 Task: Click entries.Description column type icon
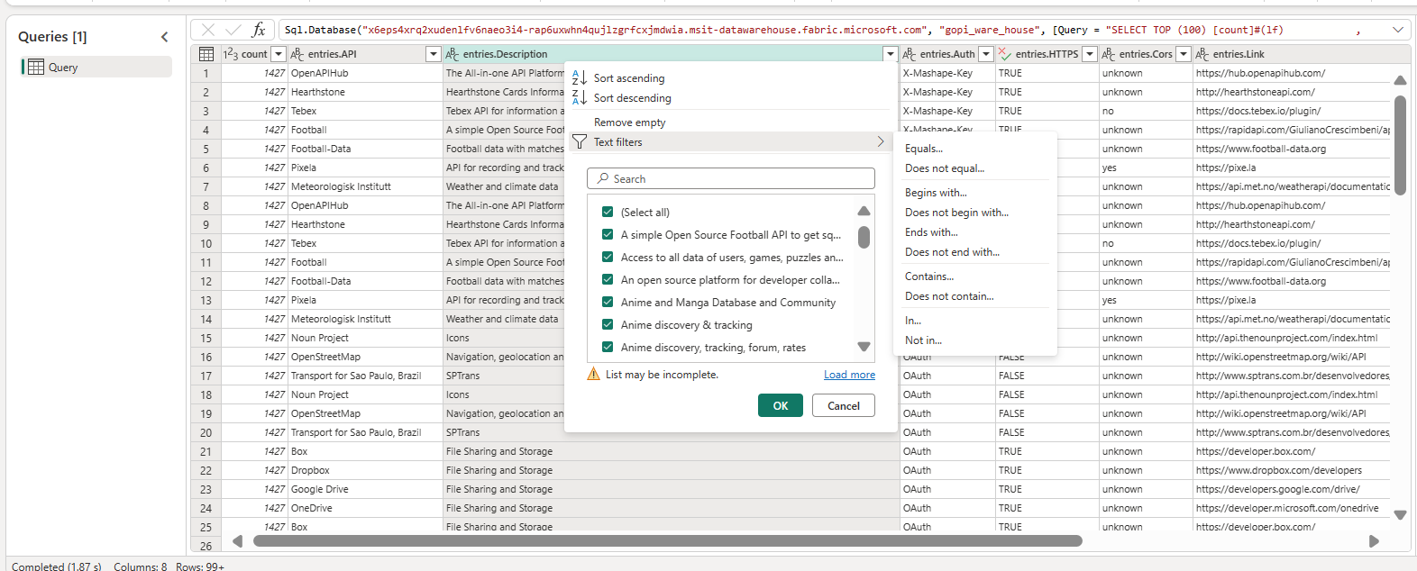click(453, 54)
